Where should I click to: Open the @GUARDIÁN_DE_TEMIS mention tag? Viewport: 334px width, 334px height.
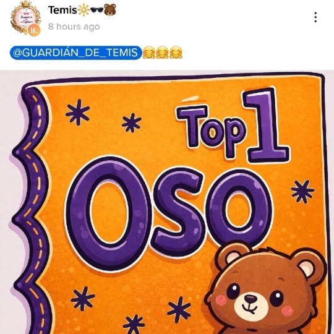click(x=75, y=53)
